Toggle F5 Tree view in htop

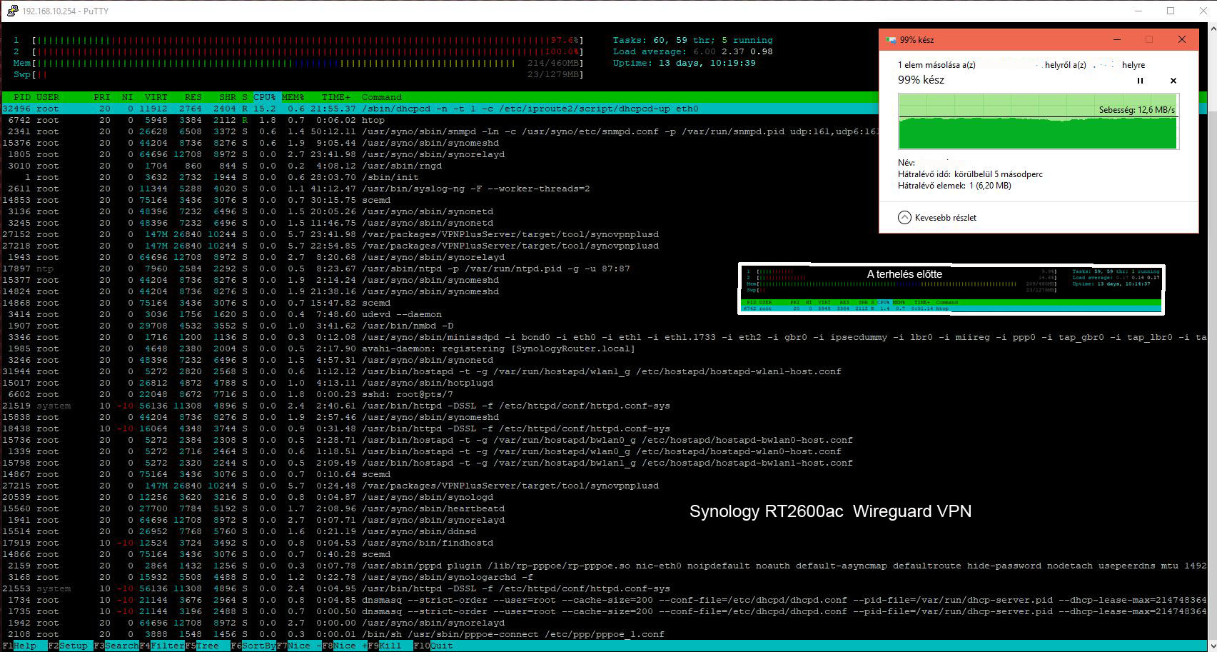pyautogui.click(x=207, y=646)
